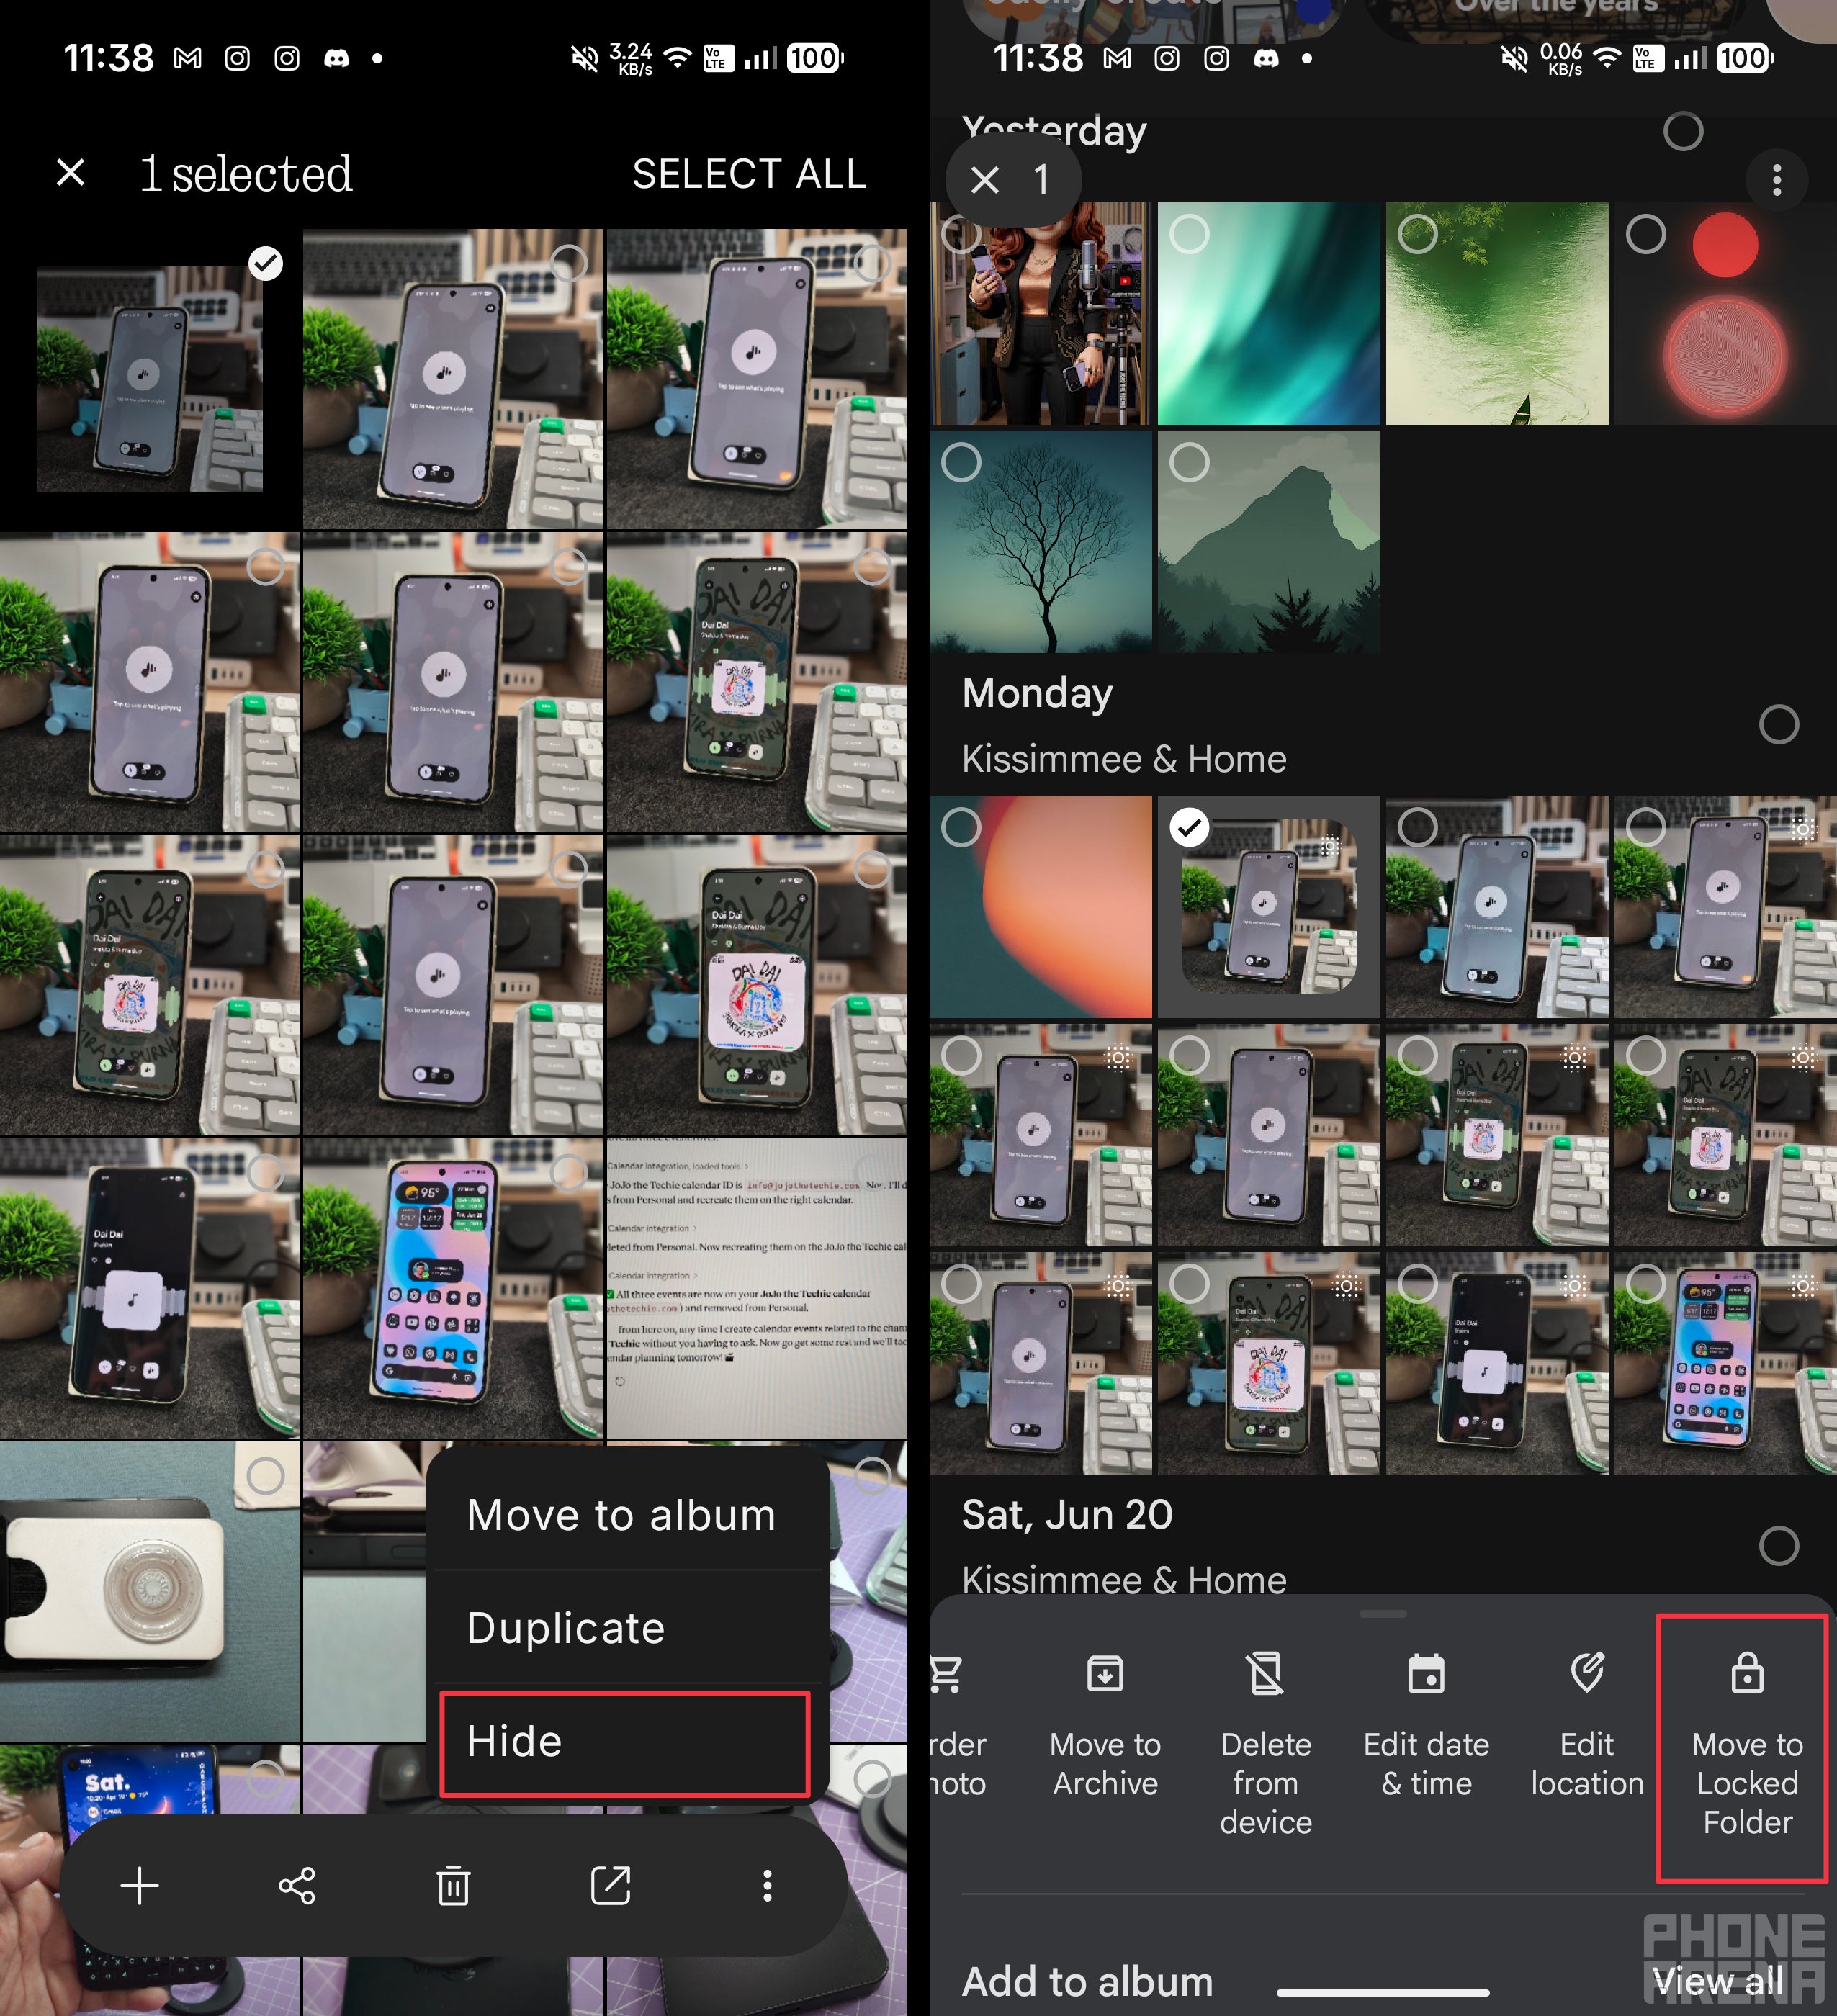This screenshot has width=1837, height=2016.
Task: Deselect the checked phone photo under Monday
Action: pyautogui.click(x=1189, y=827)
